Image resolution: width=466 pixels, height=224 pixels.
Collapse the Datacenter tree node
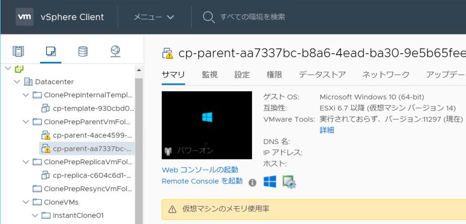(17, 82)
